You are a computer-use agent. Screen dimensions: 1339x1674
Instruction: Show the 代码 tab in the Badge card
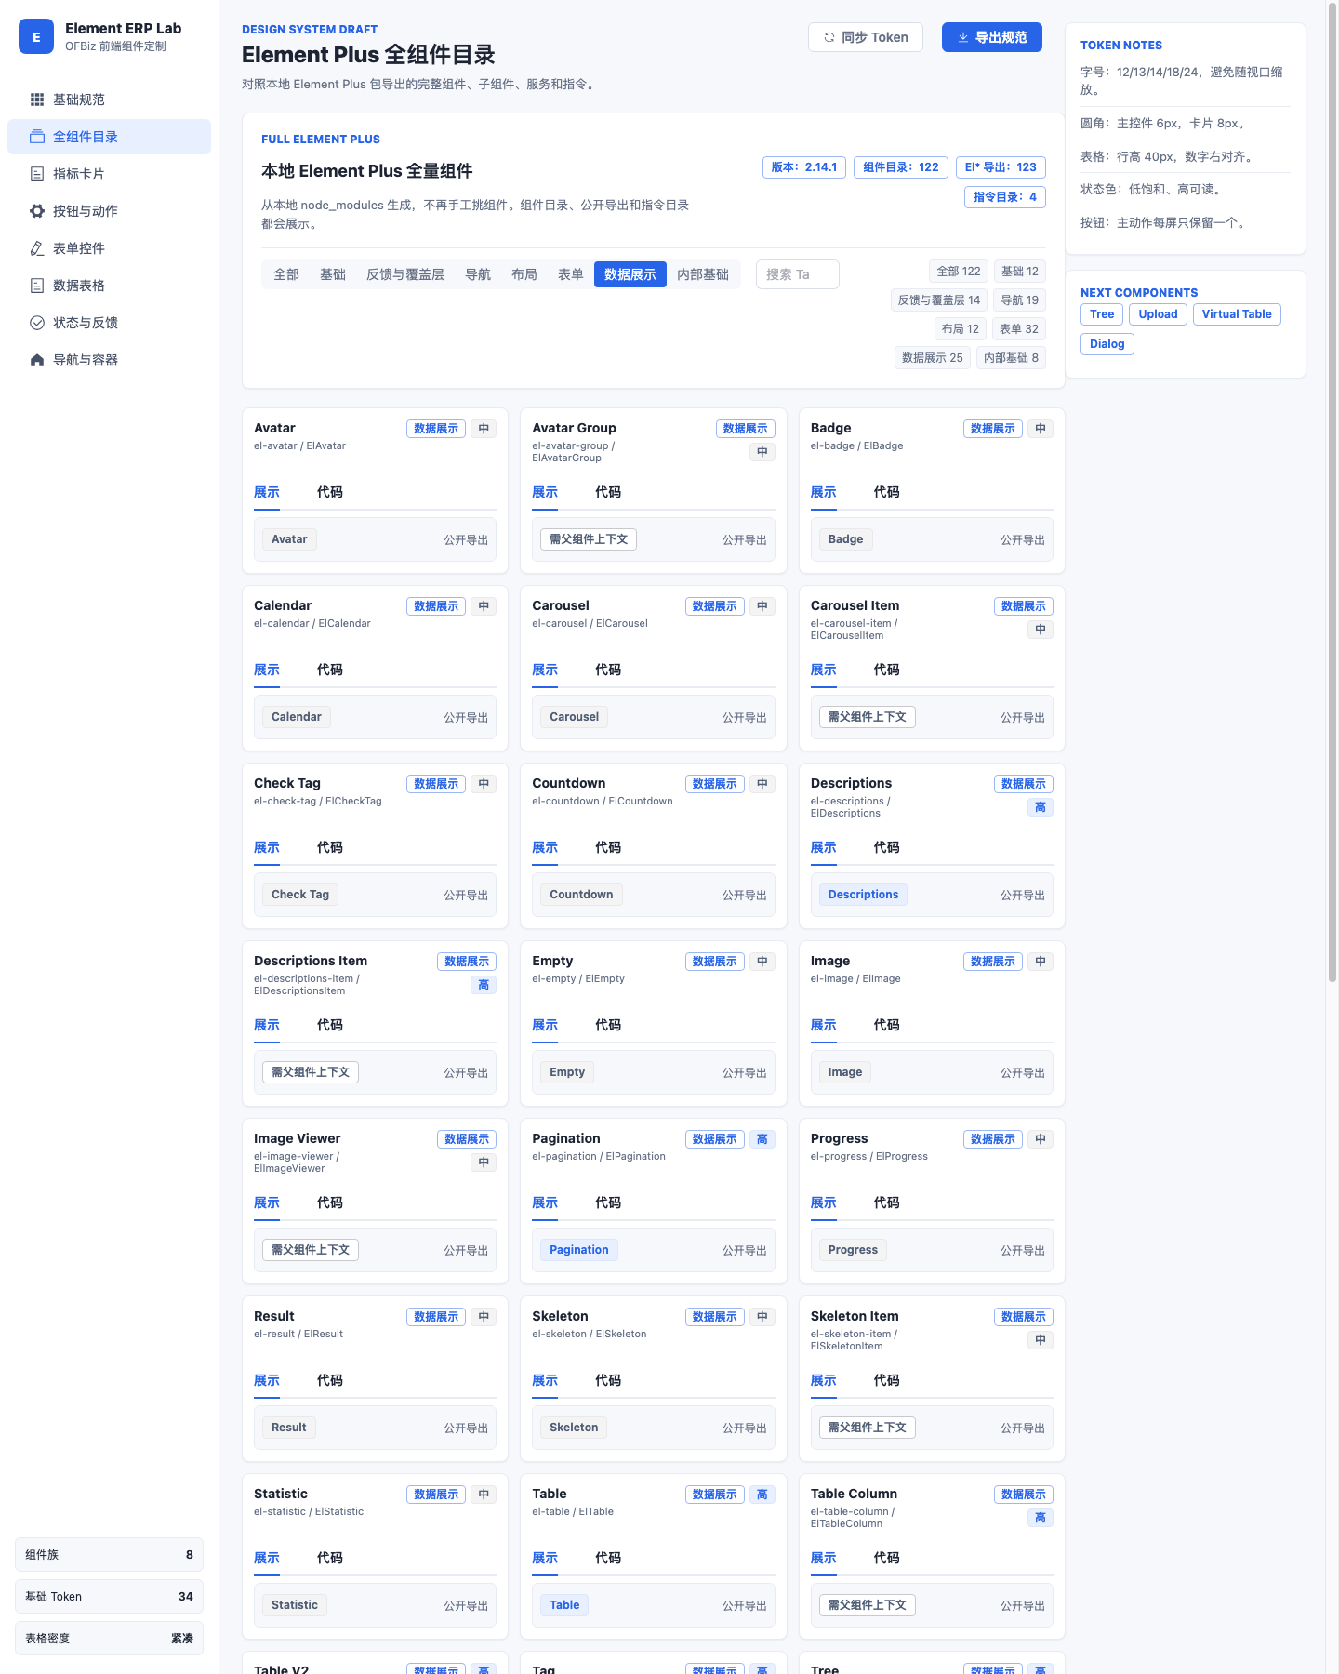click(887, 492)
